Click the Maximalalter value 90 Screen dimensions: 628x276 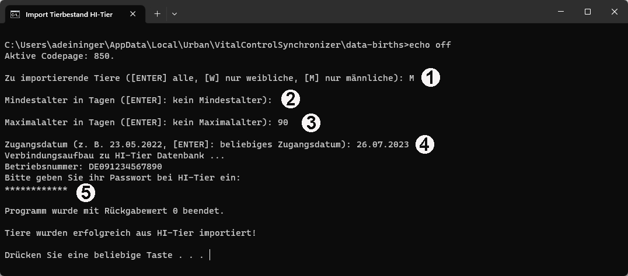point(282,123)
